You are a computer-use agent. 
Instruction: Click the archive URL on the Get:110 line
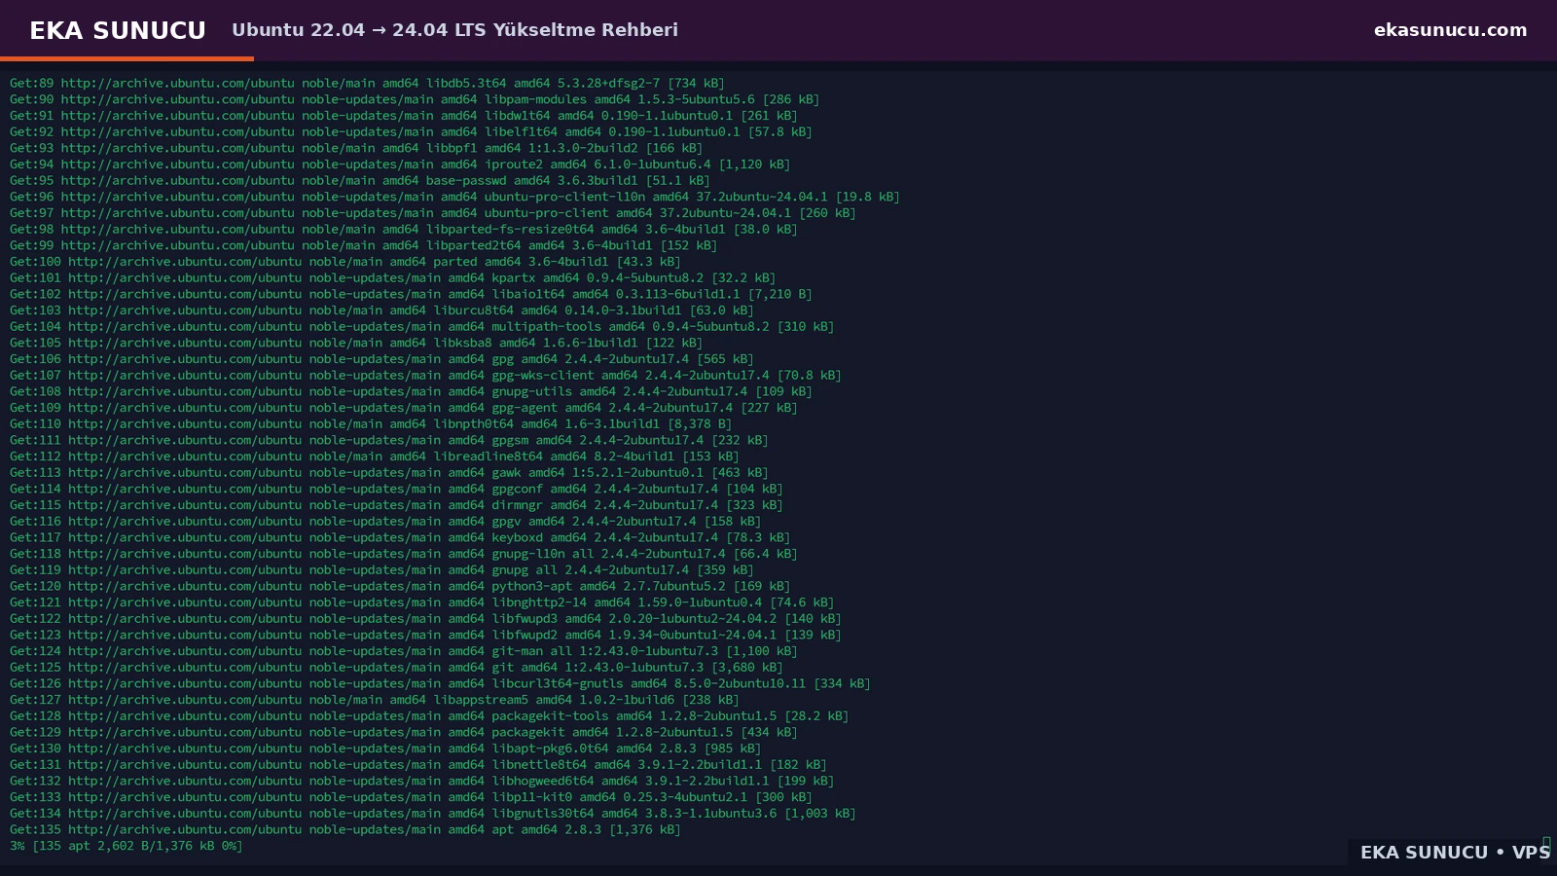coord(185,423)
